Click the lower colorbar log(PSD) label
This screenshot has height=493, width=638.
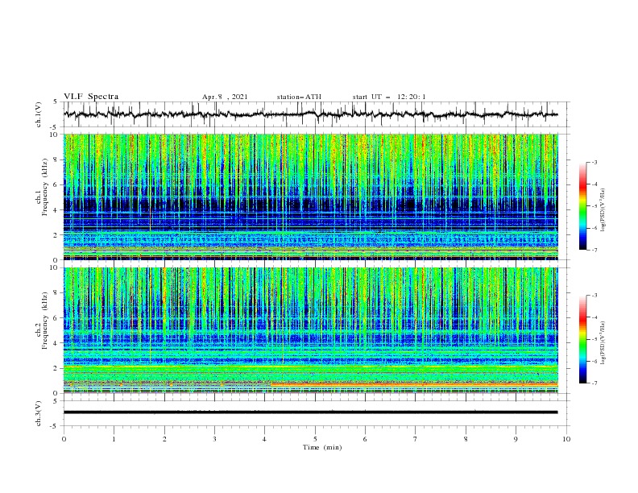coord(603,343)
